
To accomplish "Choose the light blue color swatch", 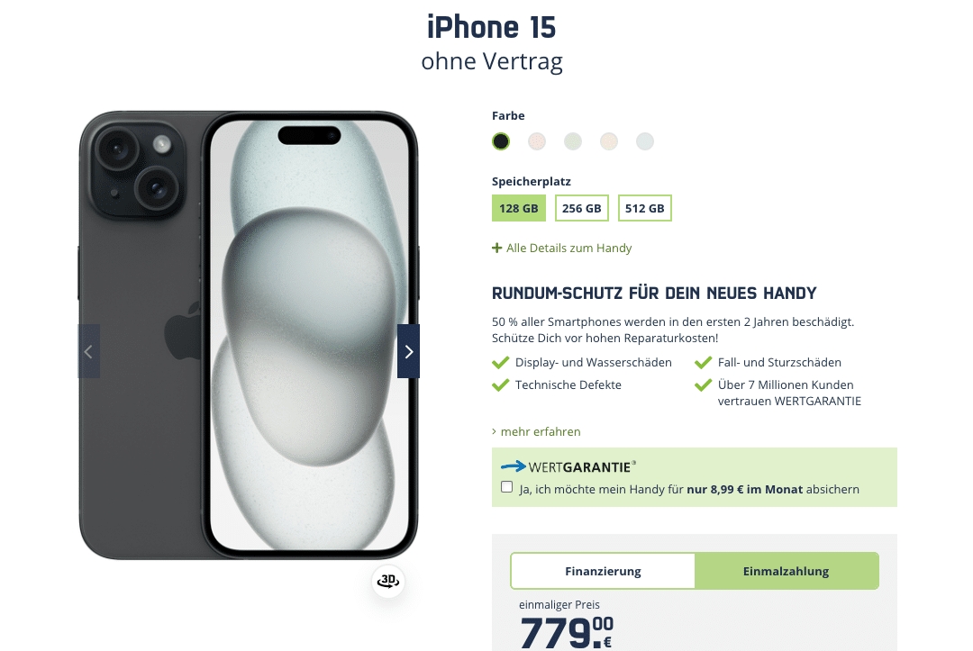I will click(x=645, y=141).
